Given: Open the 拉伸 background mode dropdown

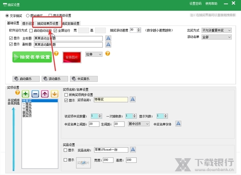Looking at the screenshot, I should tap(94, 54).
